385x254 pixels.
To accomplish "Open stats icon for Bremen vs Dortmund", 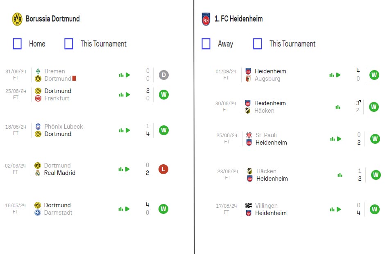I will pos(121,75).
